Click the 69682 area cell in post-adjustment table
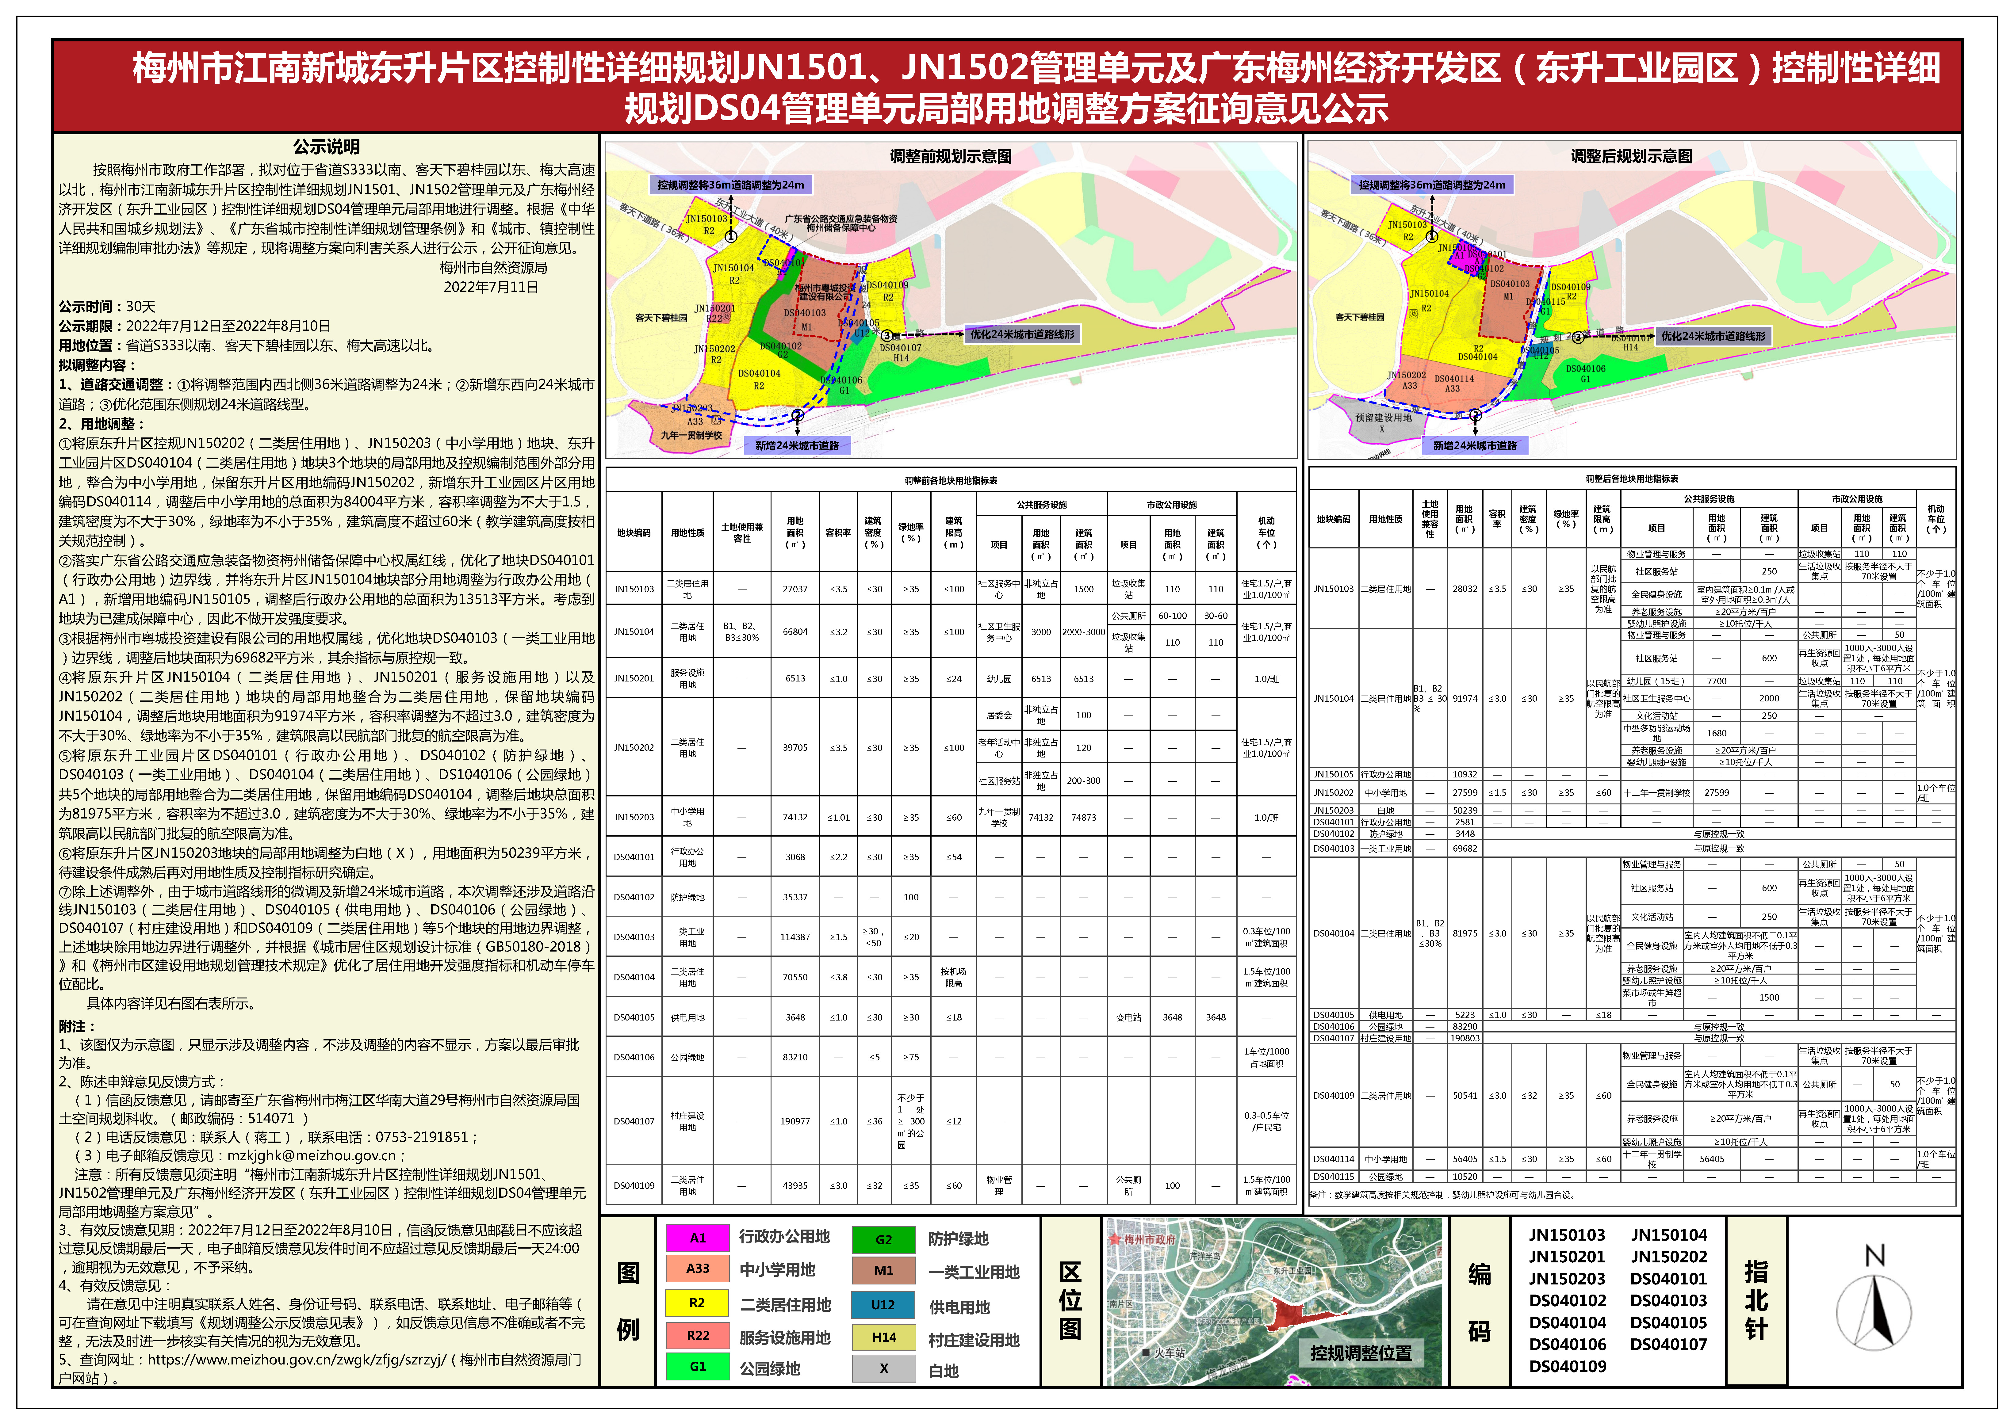Viewport: 2014px width, 1427px height. pyautogui.click(x=1465, y=849)
